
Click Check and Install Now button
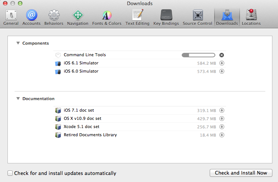click(x=241, y=173)
